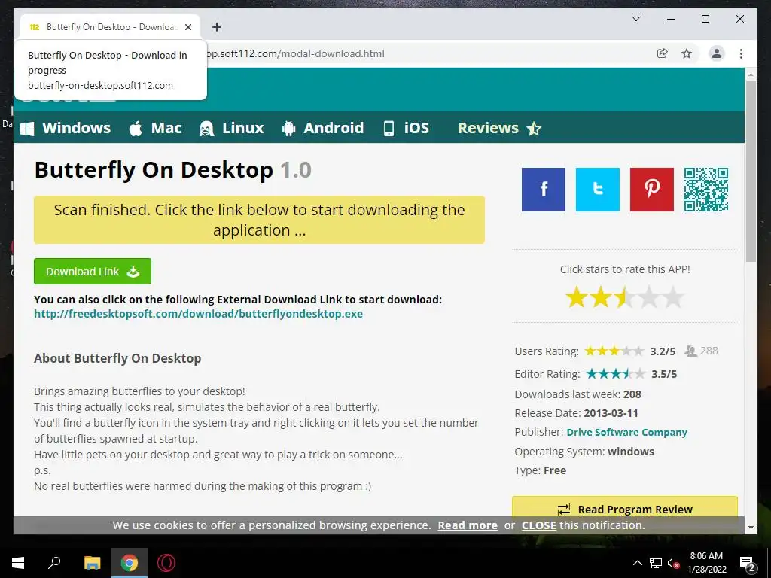
Task: Select the 'About Butterfly On Desktop' heading
Action: (x=117, y=358)
